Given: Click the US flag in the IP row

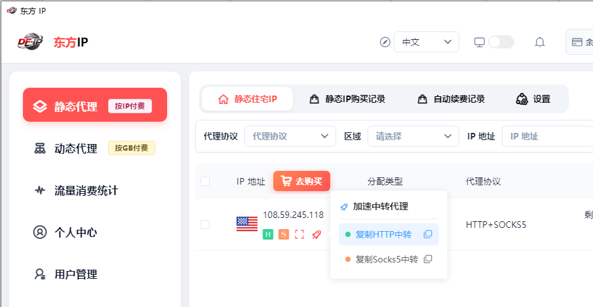Looking at the screenshot, I should (247, 224).
